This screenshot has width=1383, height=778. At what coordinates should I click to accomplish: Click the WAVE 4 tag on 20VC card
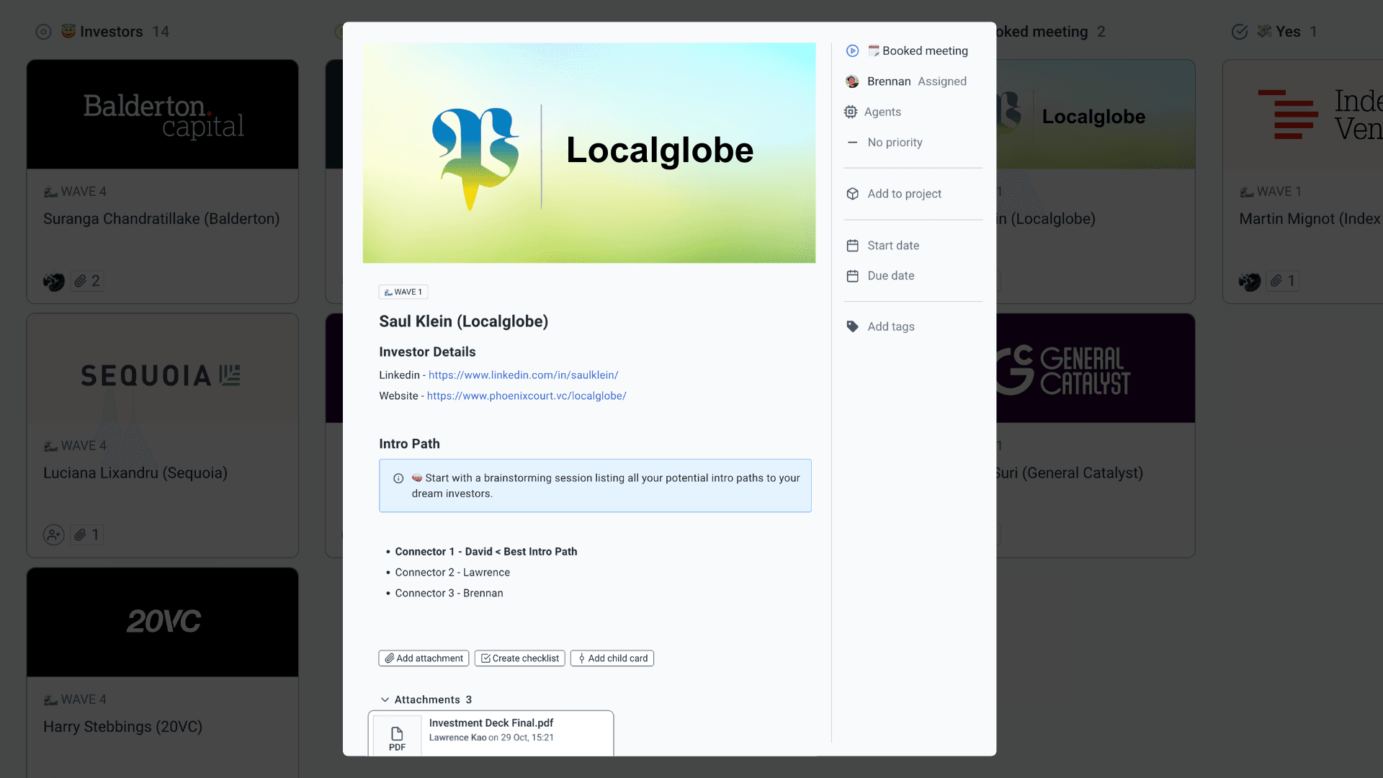[75, 700]
